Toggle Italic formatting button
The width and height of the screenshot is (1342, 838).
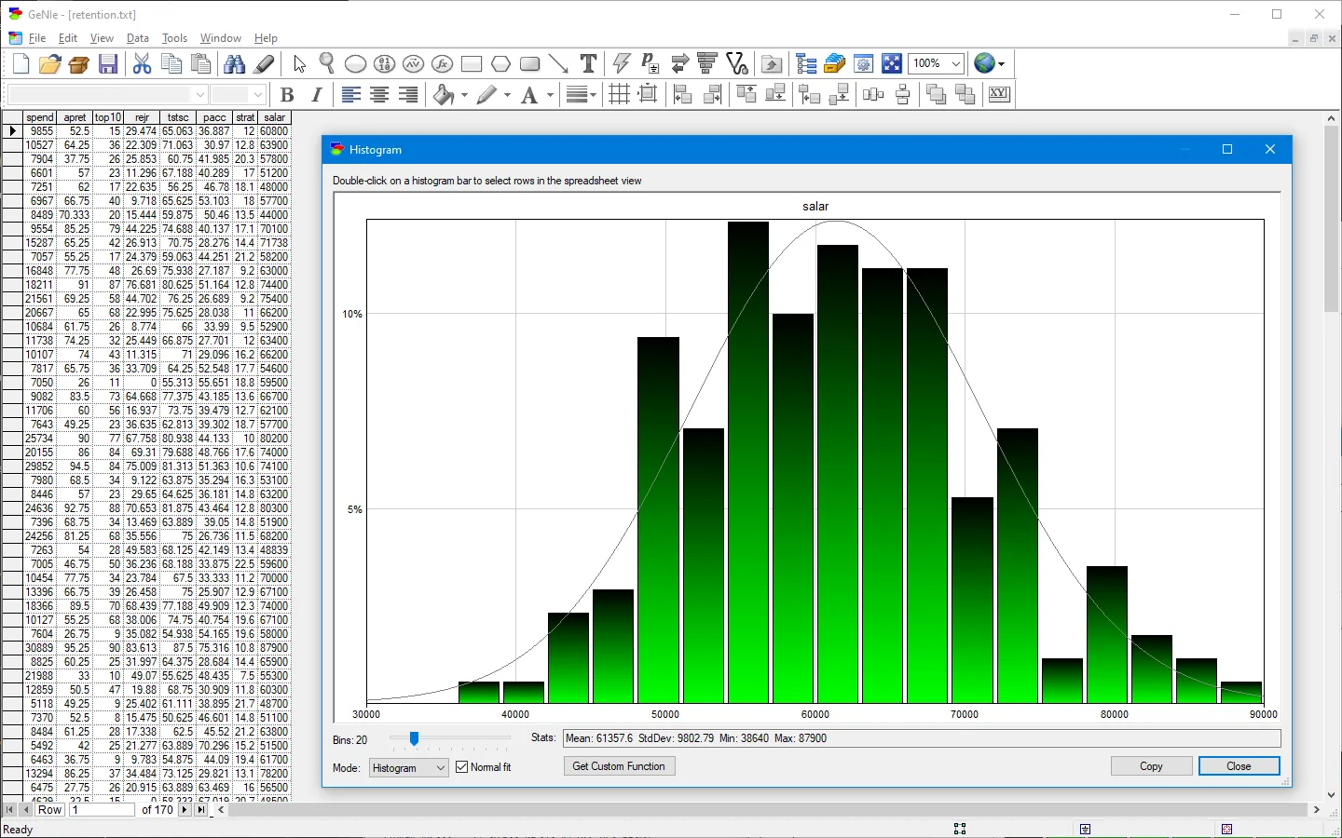(x=317, y=95)
